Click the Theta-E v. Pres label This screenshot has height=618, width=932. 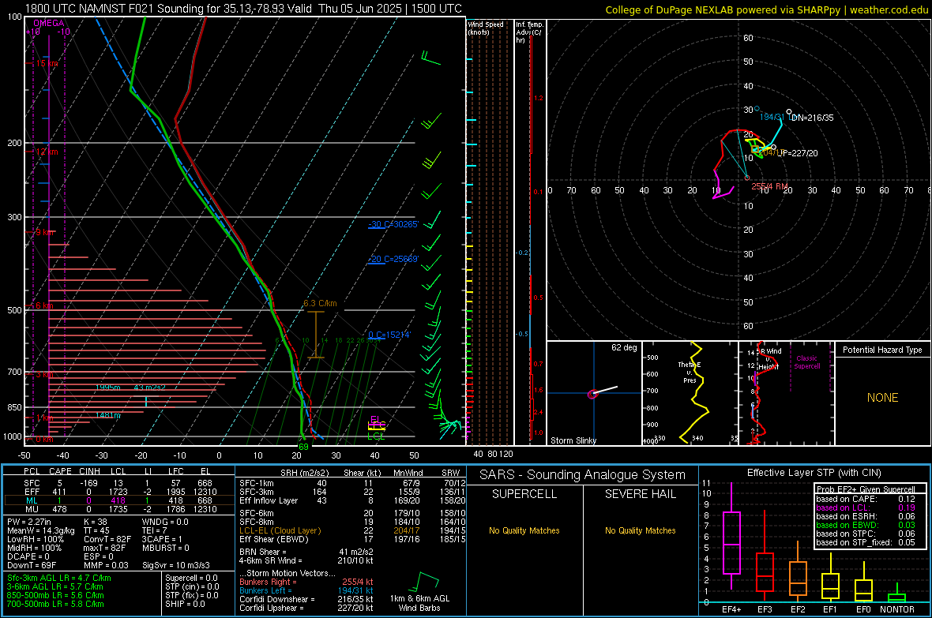tap(690, 372)
